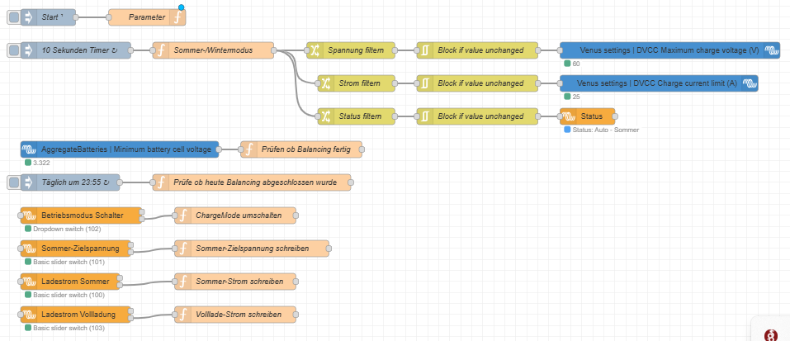Select the Strom filtern node label
Viewport: 790px width, 341px height.
(x=360, y=83)
